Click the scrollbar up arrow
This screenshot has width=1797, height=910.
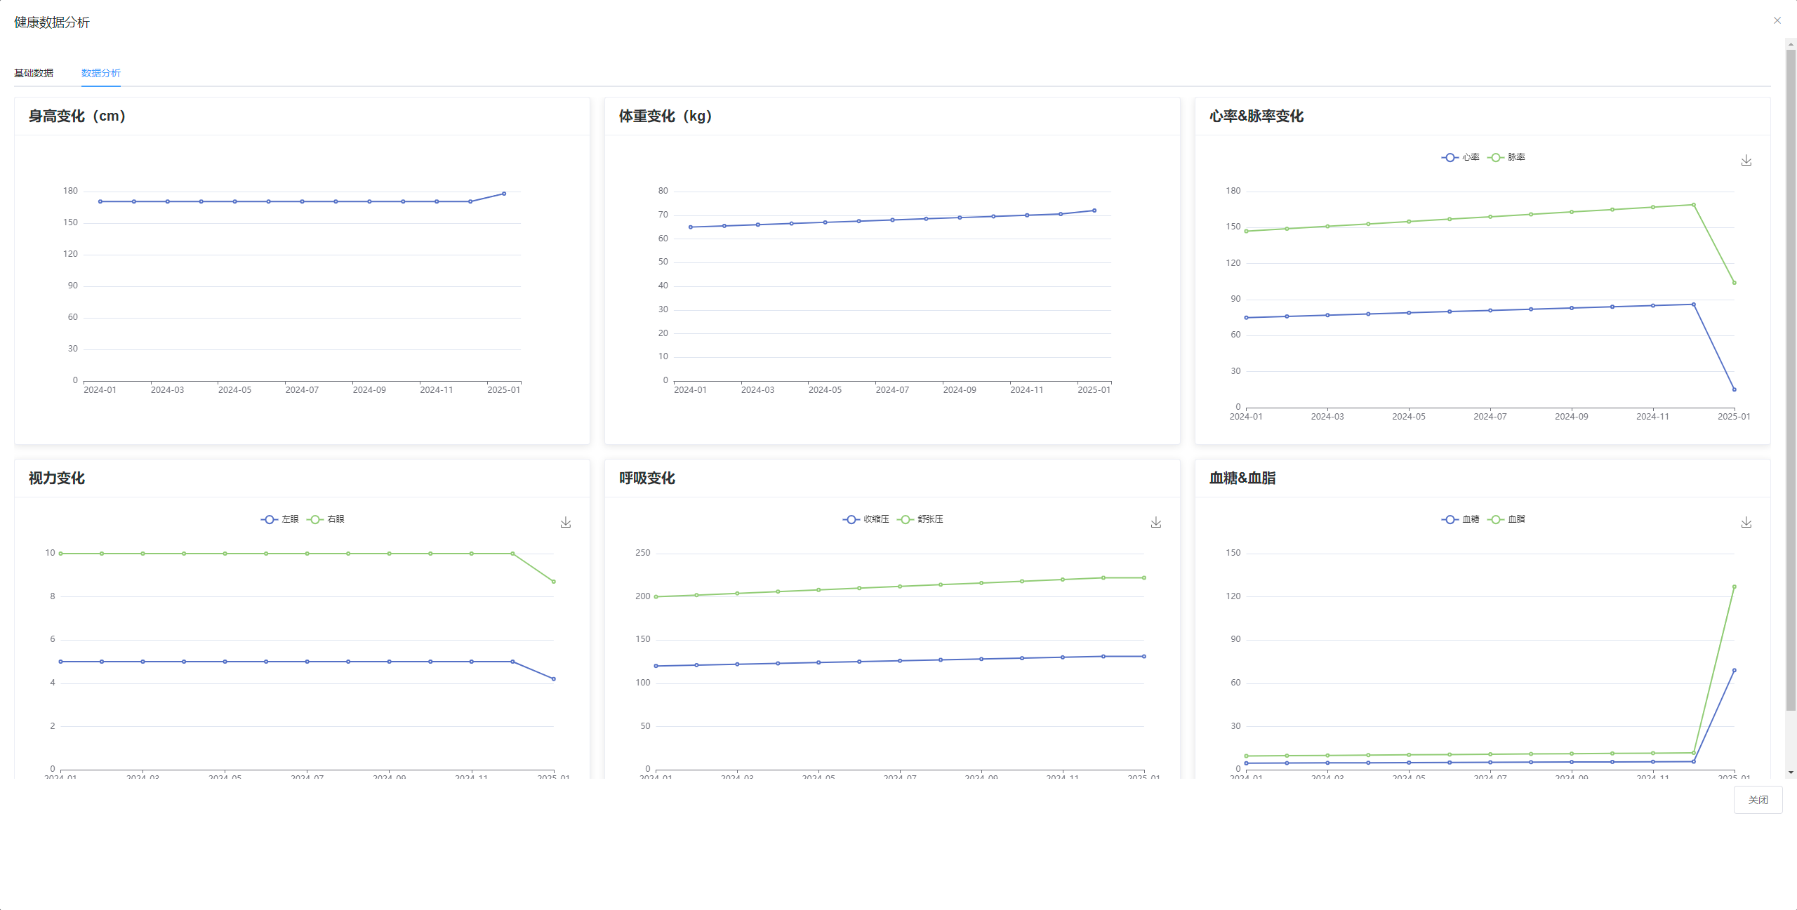coord(1791,44)
